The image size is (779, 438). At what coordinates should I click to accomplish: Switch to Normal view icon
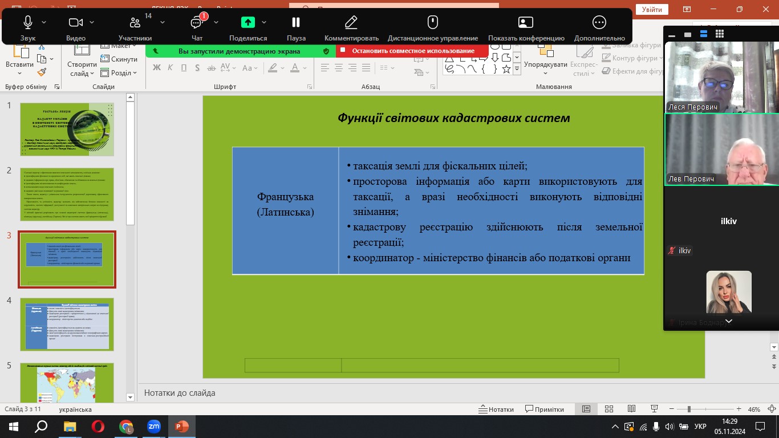pos(586,409)
